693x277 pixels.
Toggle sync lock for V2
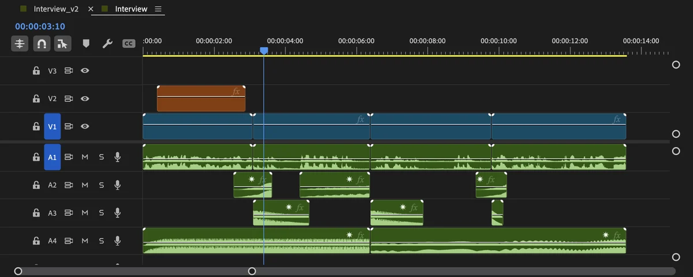point(69,98)
